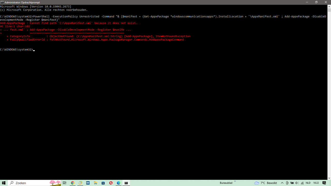
Task: Click the 'FullyQualifiedErrorId' error line
Action: [x=95, y=40]
